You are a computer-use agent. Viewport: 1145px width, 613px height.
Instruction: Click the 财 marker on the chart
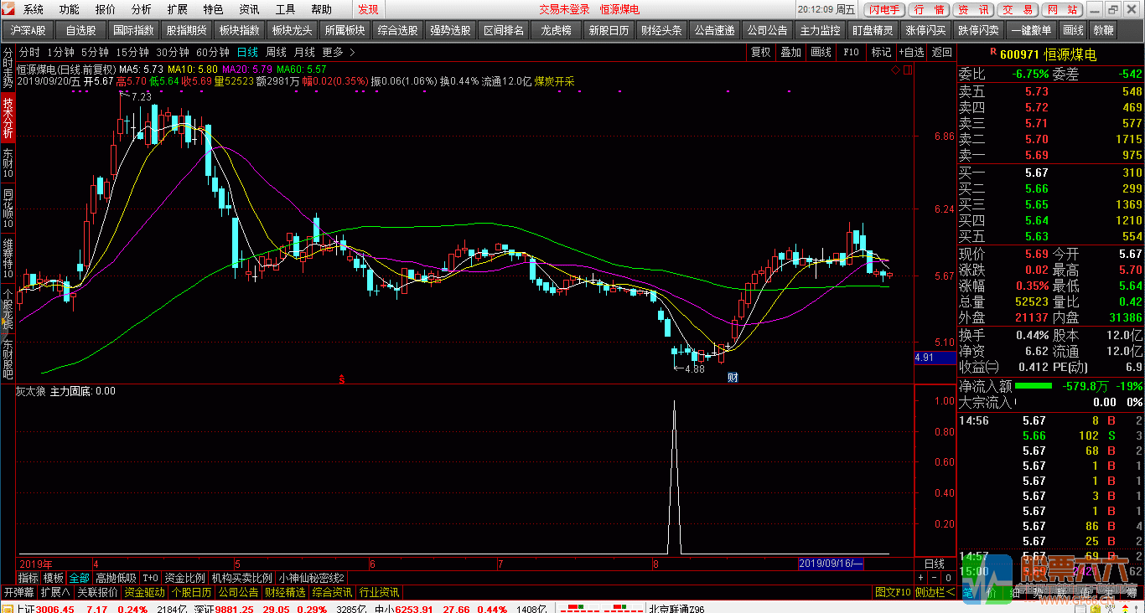click(732, 378)
